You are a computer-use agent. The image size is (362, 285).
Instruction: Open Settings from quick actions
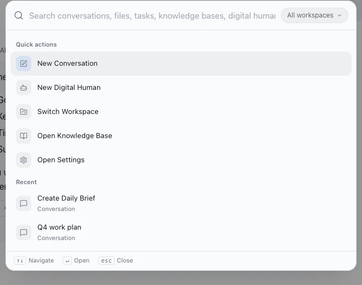(x=181, y=160)
